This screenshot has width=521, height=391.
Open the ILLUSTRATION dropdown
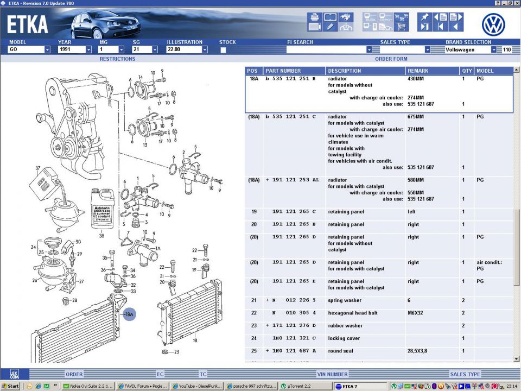point(205,49)
